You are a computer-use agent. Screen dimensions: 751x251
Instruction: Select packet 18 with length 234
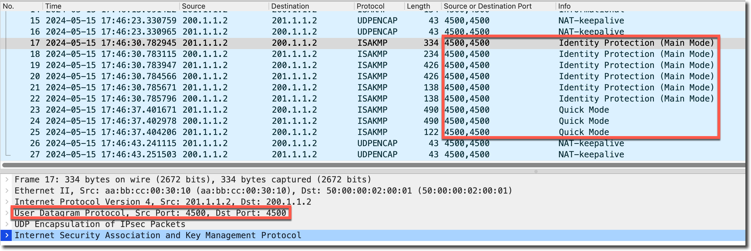point(291,54)
